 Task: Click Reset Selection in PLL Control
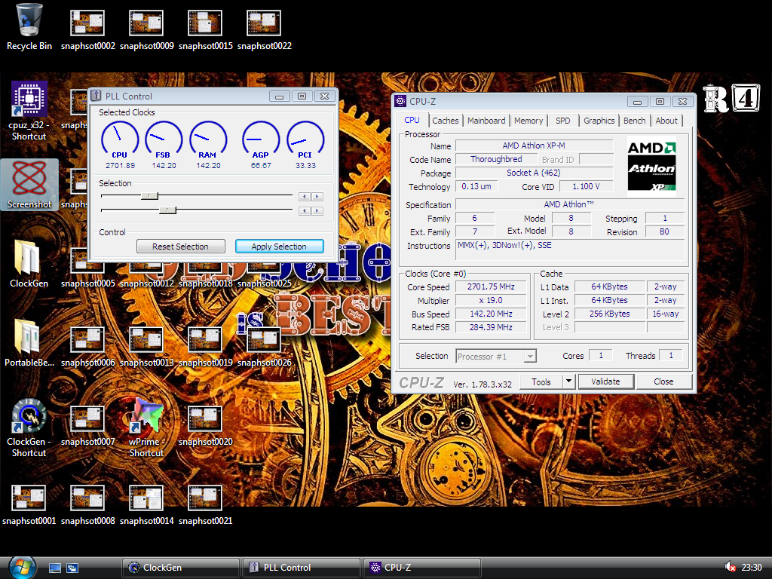(x=181, y=247)
